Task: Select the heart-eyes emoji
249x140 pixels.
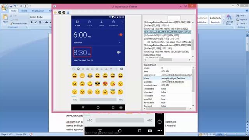Action: [x=105, y=84]
